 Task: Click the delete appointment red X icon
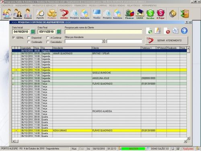pyautogui.click(x=167, y=31)
